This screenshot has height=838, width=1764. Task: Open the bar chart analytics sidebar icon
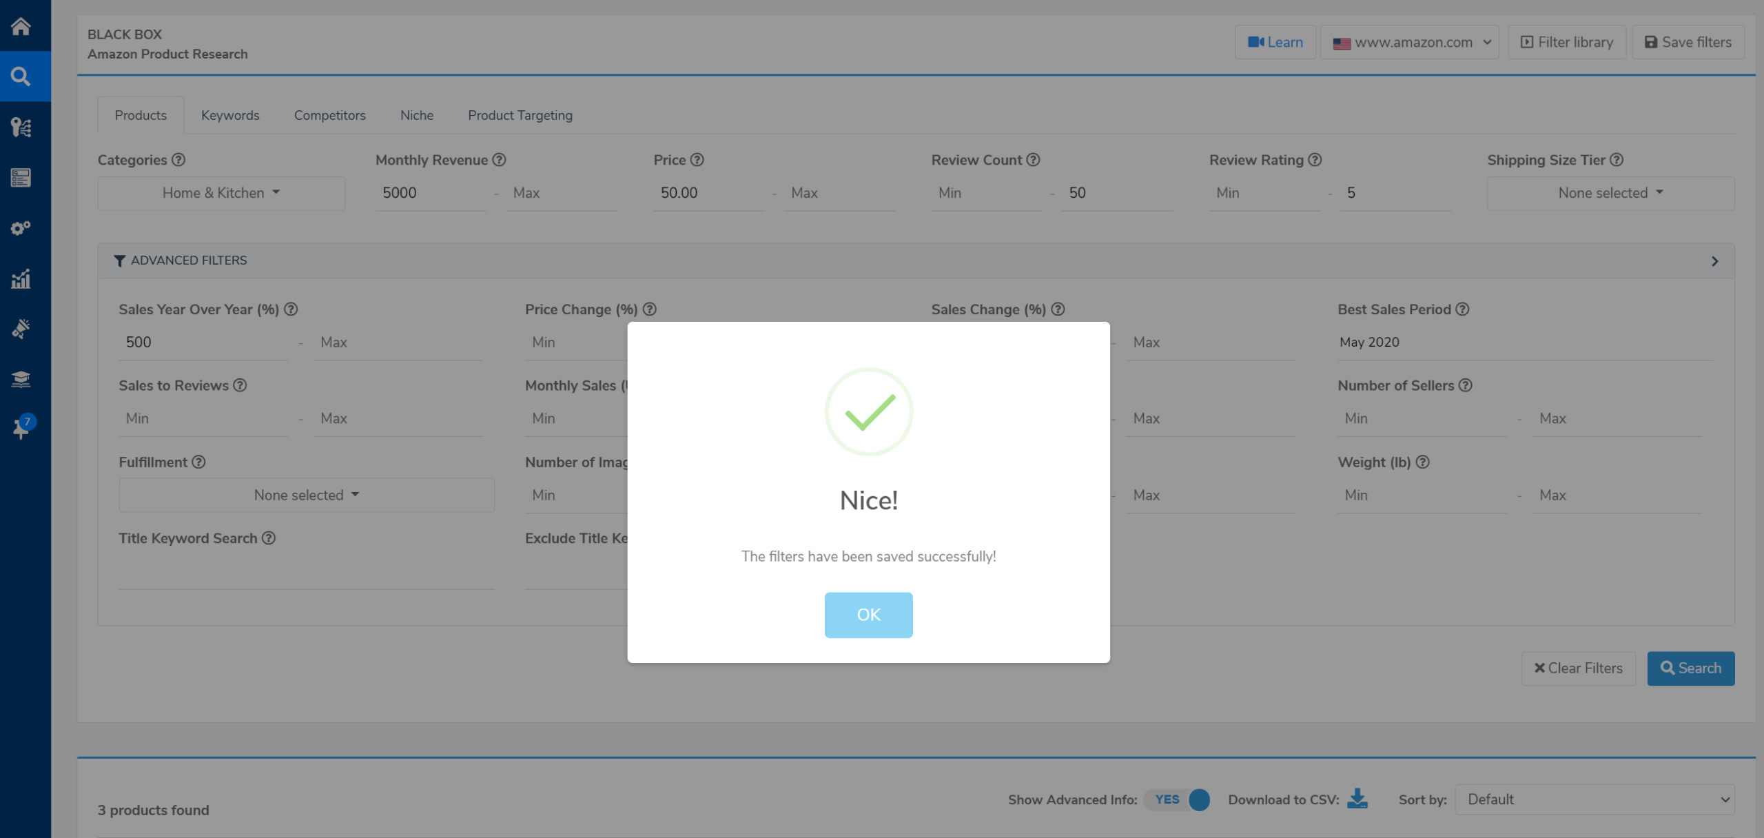(x=21, y=278)
